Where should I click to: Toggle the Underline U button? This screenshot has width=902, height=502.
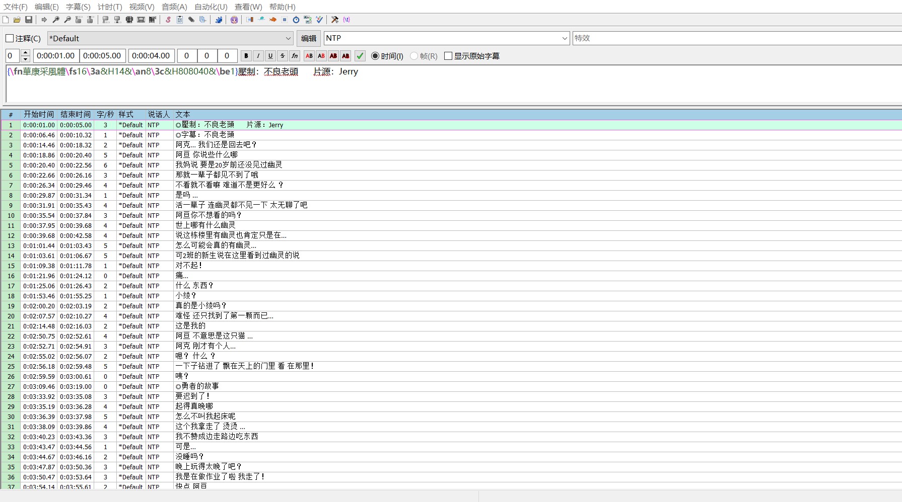pos(270,56)
